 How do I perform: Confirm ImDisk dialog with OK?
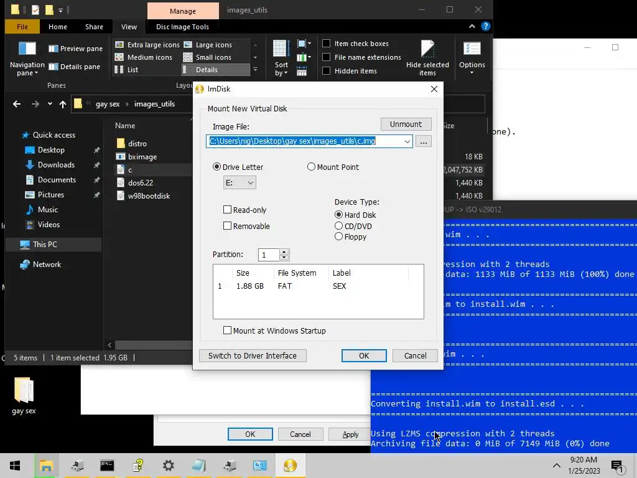point(364,355)
